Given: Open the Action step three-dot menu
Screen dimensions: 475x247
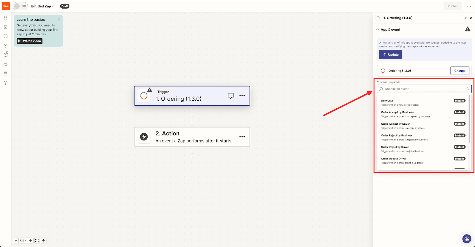Looking at the screenshot, I should point(242,137).
